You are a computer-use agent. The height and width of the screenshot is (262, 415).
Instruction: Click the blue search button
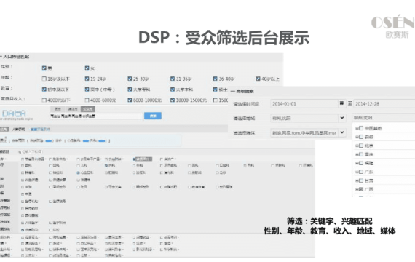153,116
